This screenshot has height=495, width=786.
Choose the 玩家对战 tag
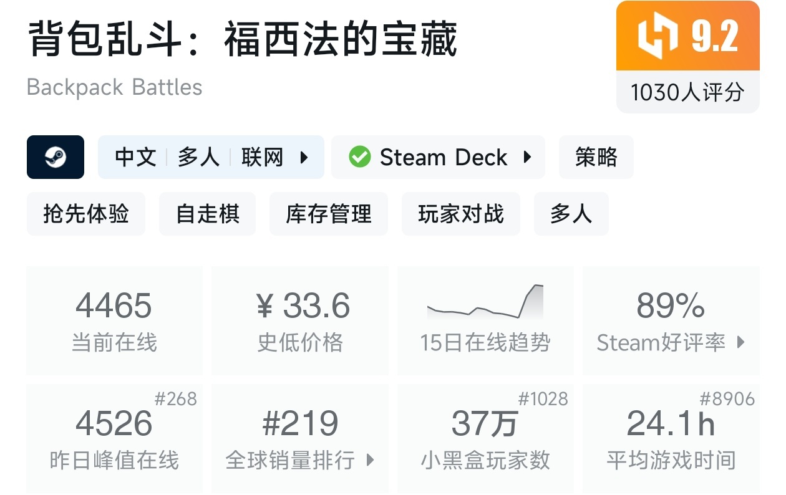click(460, 214)
